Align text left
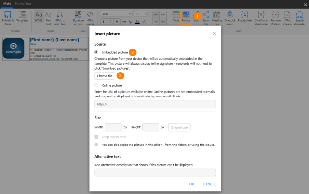Image resolution: width=309 pixels, height=194 pixels. 156,15
